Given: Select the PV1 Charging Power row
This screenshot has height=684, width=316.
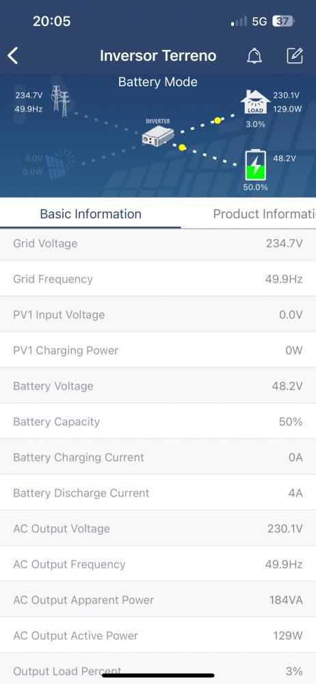Looking at the screenshot, I should tap(158, 350).
